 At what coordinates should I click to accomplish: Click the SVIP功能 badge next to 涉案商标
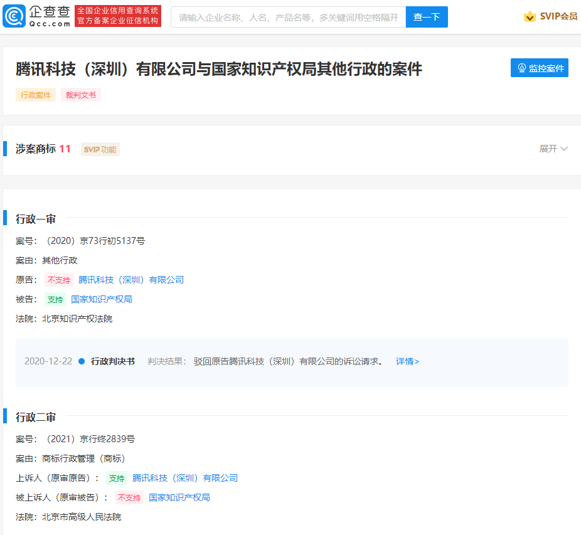[100, 149]
